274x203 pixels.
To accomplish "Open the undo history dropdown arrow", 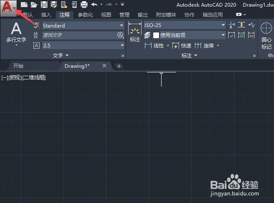I will point(101,4).
